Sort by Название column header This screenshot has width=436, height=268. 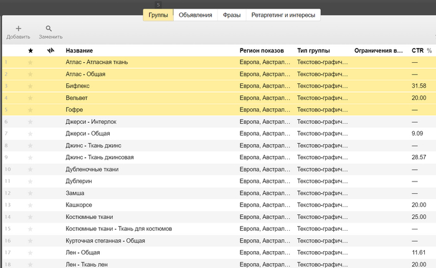[x=79, y=50]
